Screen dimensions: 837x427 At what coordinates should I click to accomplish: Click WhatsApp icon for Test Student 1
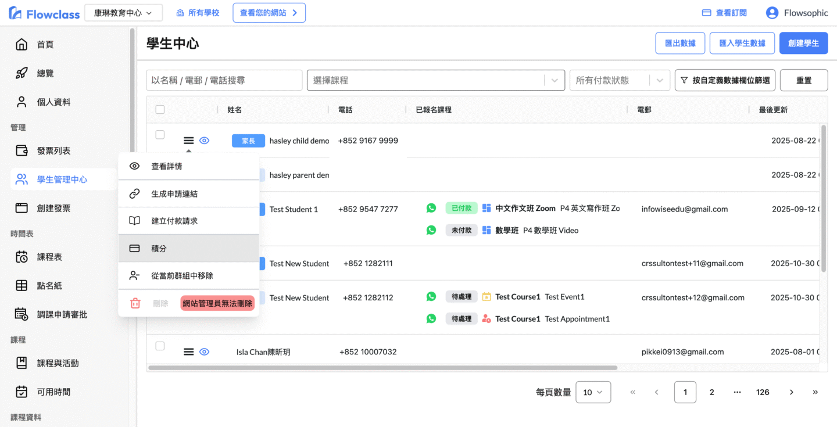431,208
